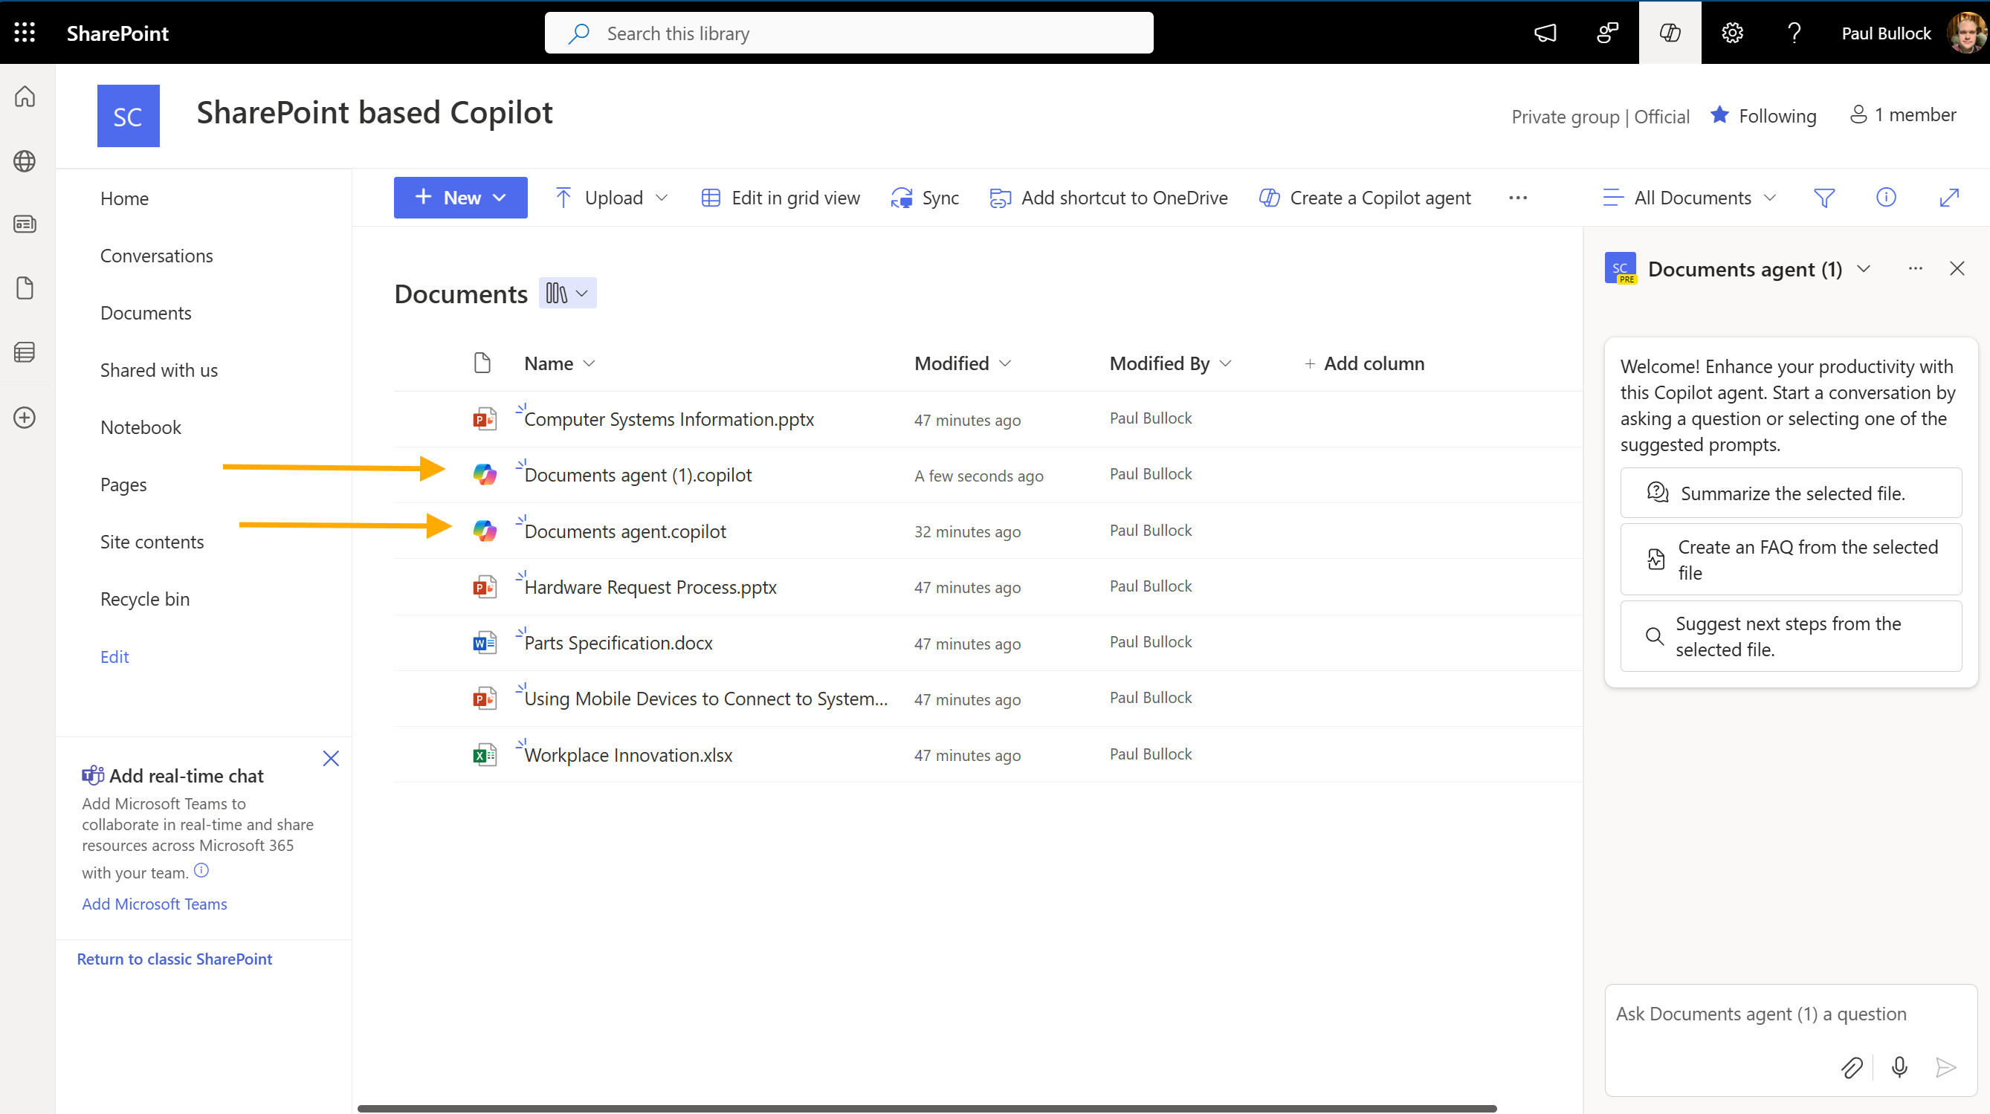Use the microphone to dictate a question
Screen dimensions: 1990x1114
(1899, 1068)
